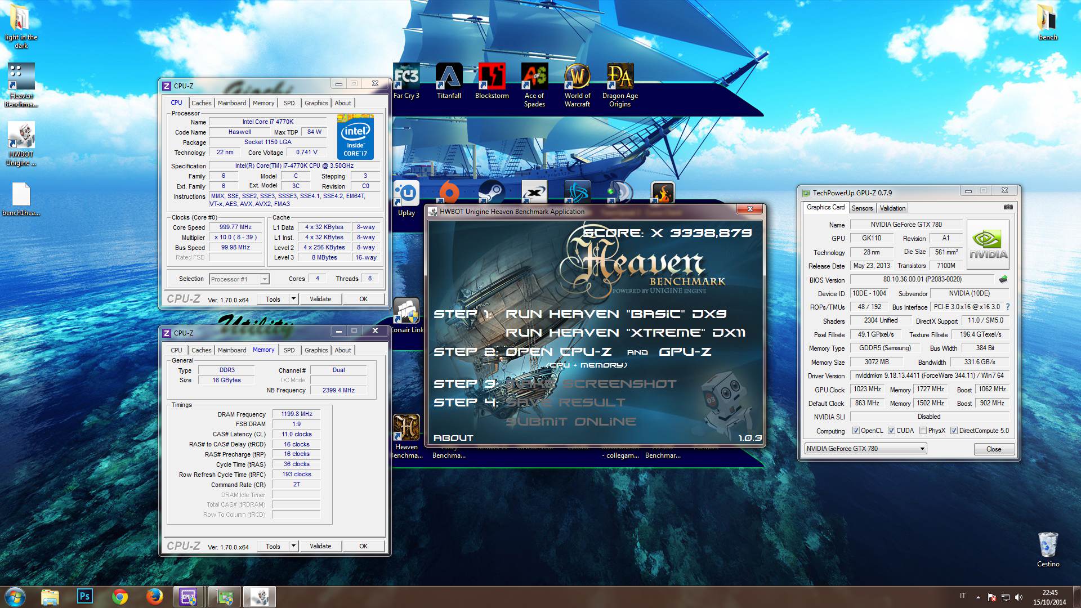
Task: Expand the Tools arrow in the top CPU-Z window
Action: (293, 299)
